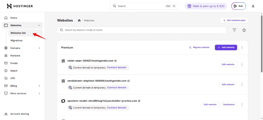
Task: Click the Account sharing people icon
Action: pyautogui.click(x=6, y=114)
